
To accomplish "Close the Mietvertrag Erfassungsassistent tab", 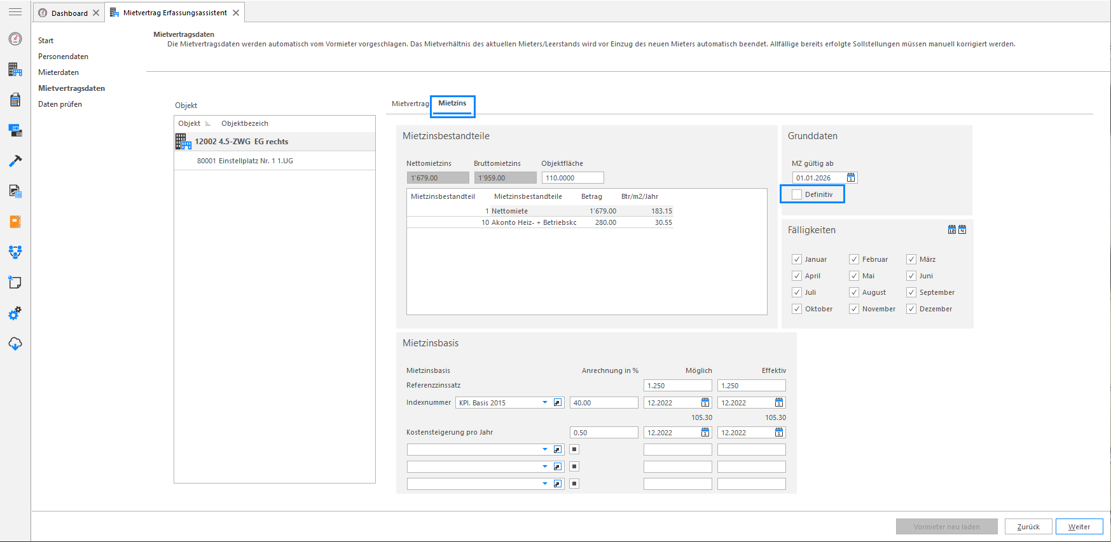I will tap(236, 13).
